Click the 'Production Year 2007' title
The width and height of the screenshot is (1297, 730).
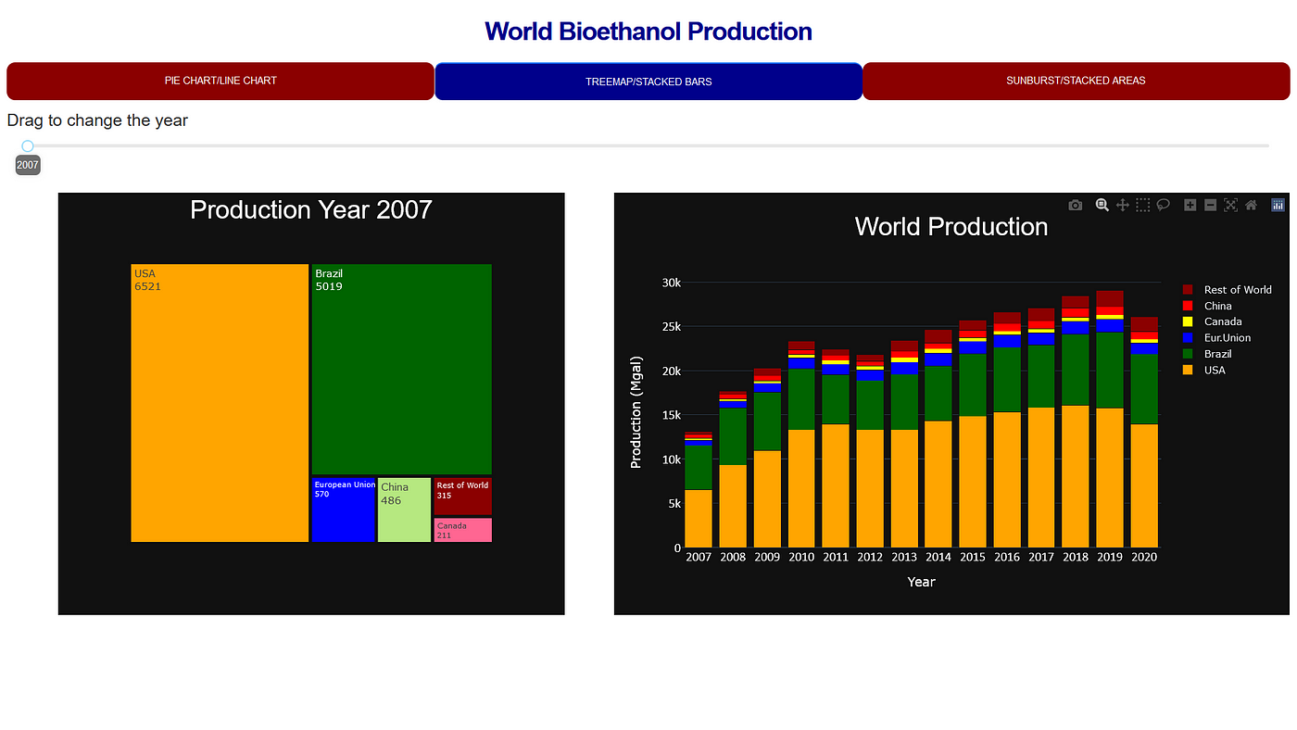[311, 209]
